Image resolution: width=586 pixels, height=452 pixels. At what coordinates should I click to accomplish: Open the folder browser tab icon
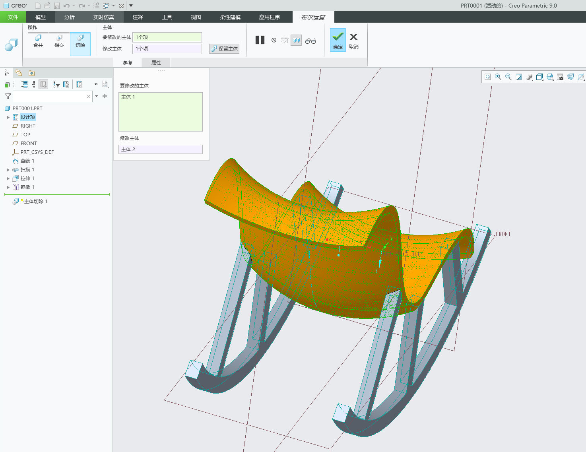(x=19, y=73)
